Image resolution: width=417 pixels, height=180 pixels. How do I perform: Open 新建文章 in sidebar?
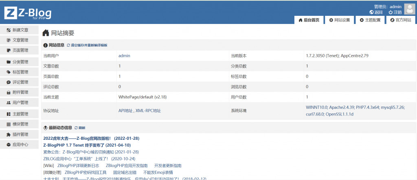click(x=19, y=30)
